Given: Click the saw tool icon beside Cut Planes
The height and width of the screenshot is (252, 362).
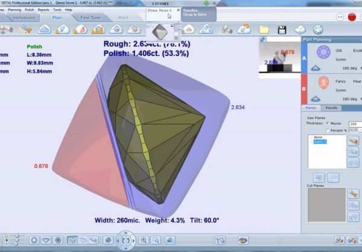Looking at the screenshot, I should 354,194.
